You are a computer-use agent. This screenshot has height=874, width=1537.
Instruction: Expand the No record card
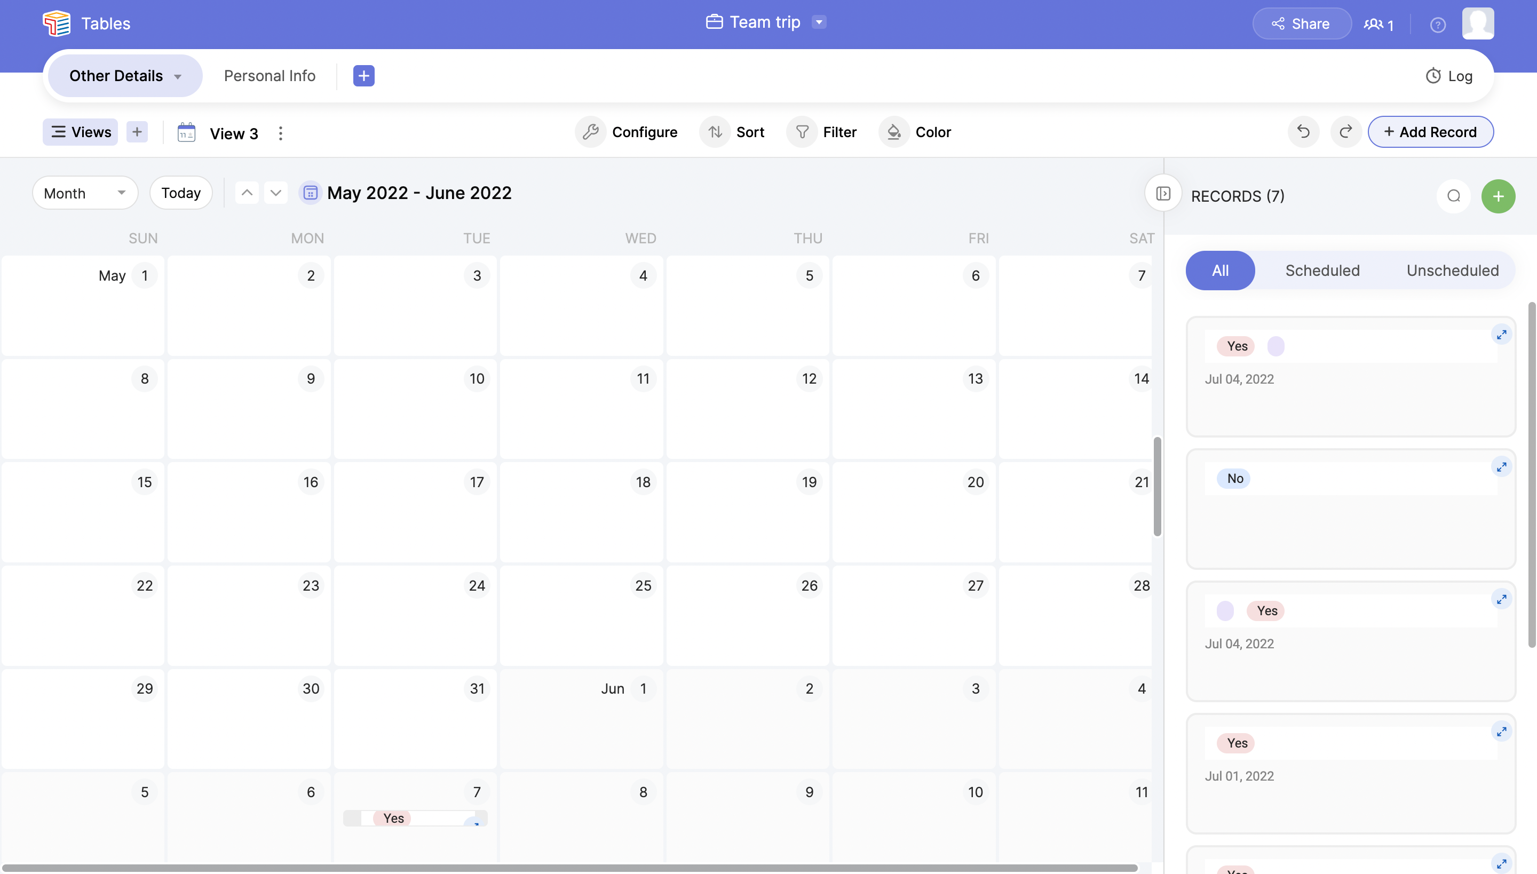tap(1501, 467)
